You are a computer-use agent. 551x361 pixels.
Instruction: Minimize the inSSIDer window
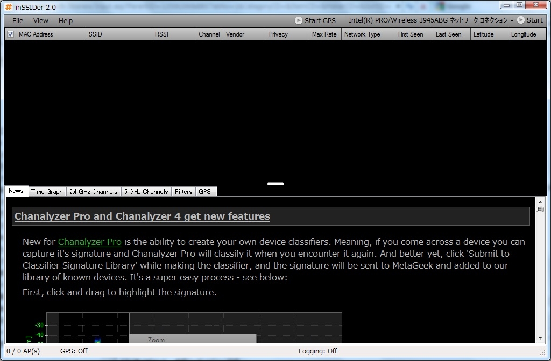pyautogui.click(x=506, y=5)
